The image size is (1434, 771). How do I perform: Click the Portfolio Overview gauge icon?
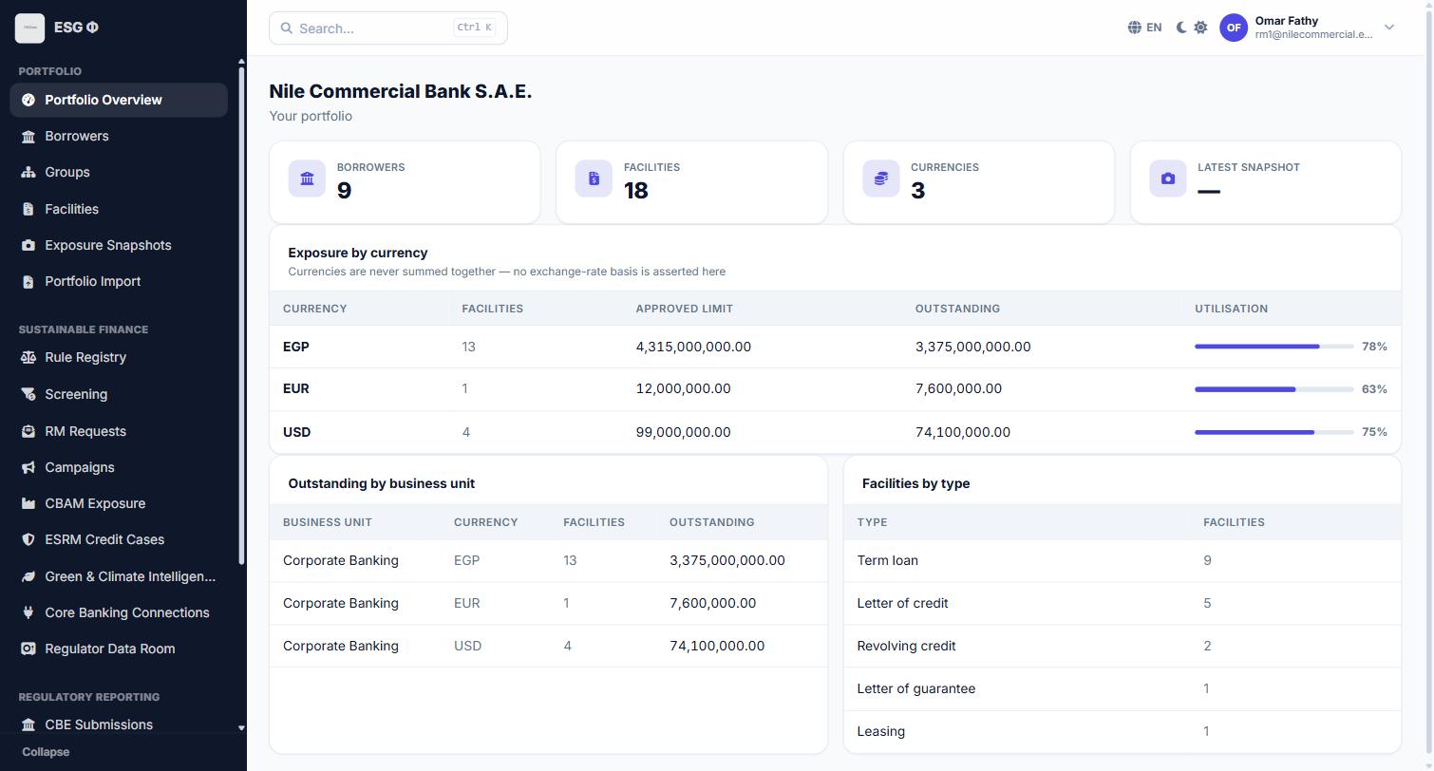point(28,100)
